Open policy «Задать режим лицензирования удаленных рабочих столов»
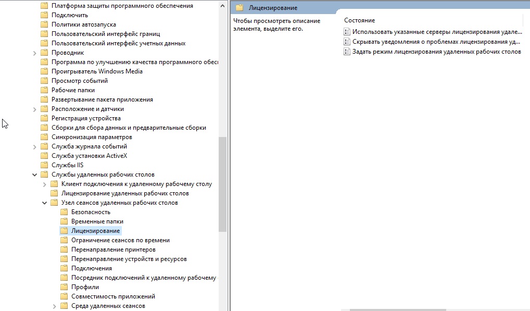The width and height of the screenshot is (530, 311). [x=436, y=52]
